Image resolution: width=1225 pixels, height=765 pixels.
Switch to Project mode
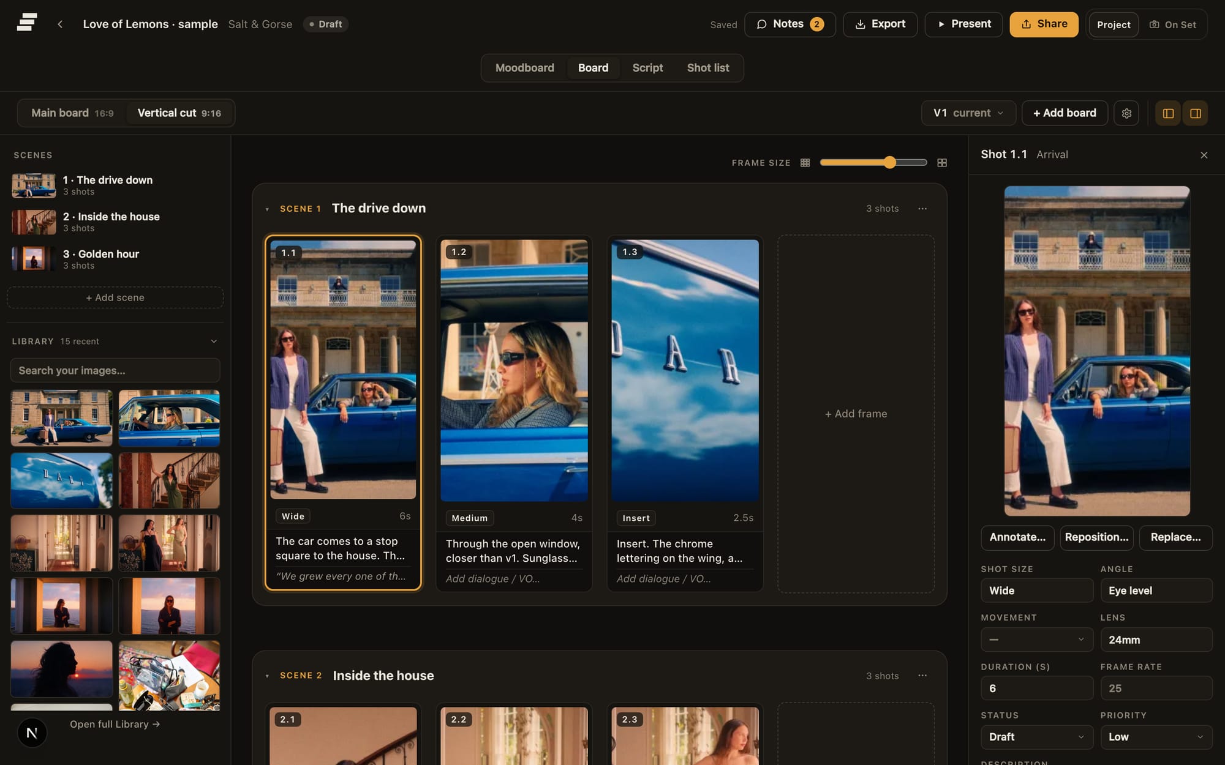click(1114, 24)
